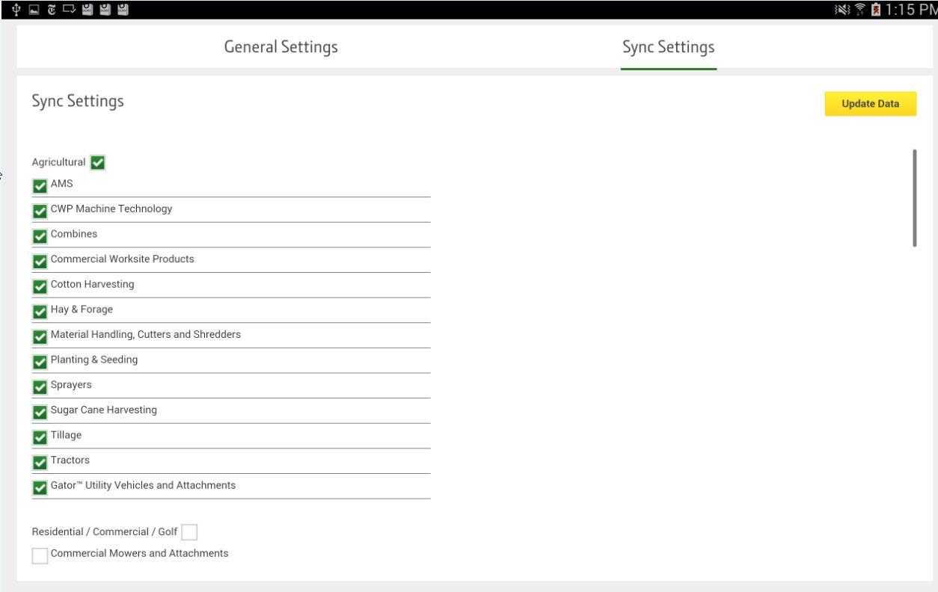The height and width of the screenshot is (592, 938).
Task: Open the first download package notification icon
Action: point(88,9)
